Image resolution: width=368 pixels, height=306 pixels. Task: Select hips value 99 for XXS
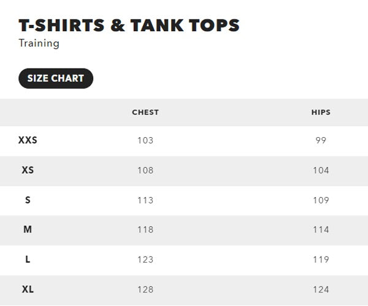pyautogui.click(x=321, y=141)
